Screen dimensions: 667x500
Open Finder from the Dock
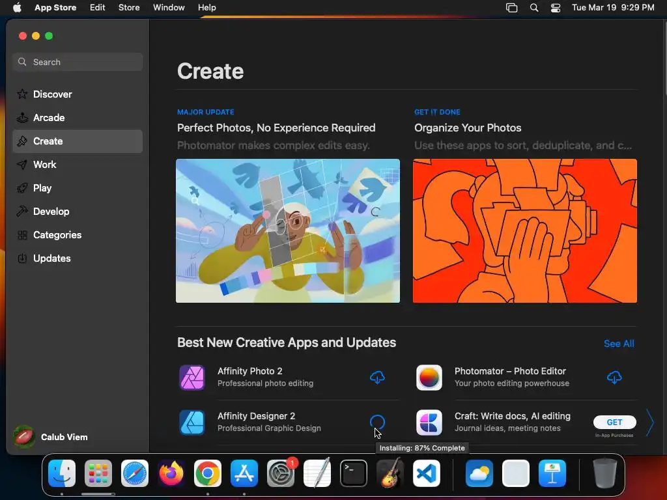point(62,473)
